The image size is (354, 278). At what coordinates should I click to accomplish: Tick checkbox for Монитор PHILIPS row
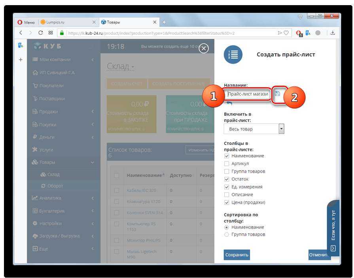(x=117, y=240)
